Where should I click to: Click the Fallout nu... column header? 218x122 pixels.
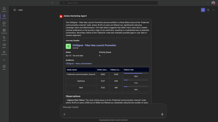116,70
